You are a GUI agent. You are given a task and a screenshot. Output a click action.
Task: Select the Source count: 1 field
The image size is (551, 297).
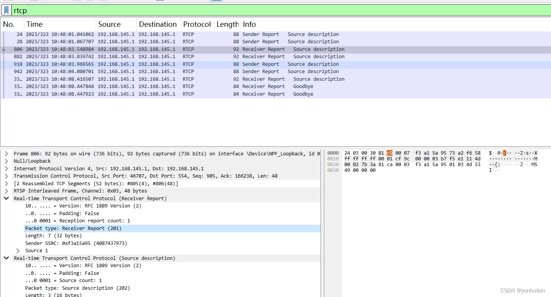pos(64,281)
